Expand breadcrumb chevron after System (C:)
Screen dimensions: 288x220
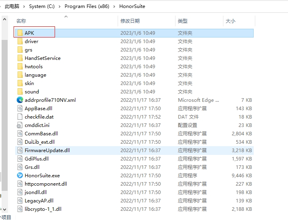pyautogui.click(x=60, y=6)
